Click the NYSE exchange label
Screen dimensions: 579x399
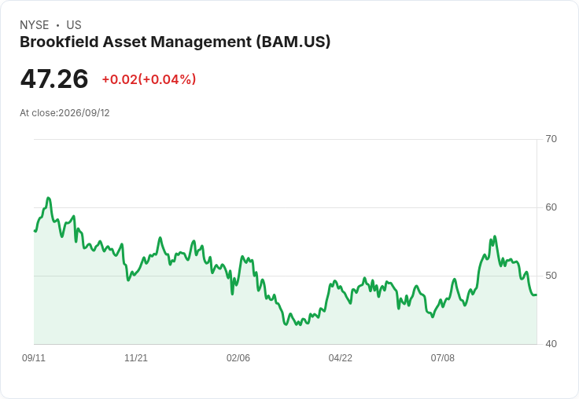(35, 25)
